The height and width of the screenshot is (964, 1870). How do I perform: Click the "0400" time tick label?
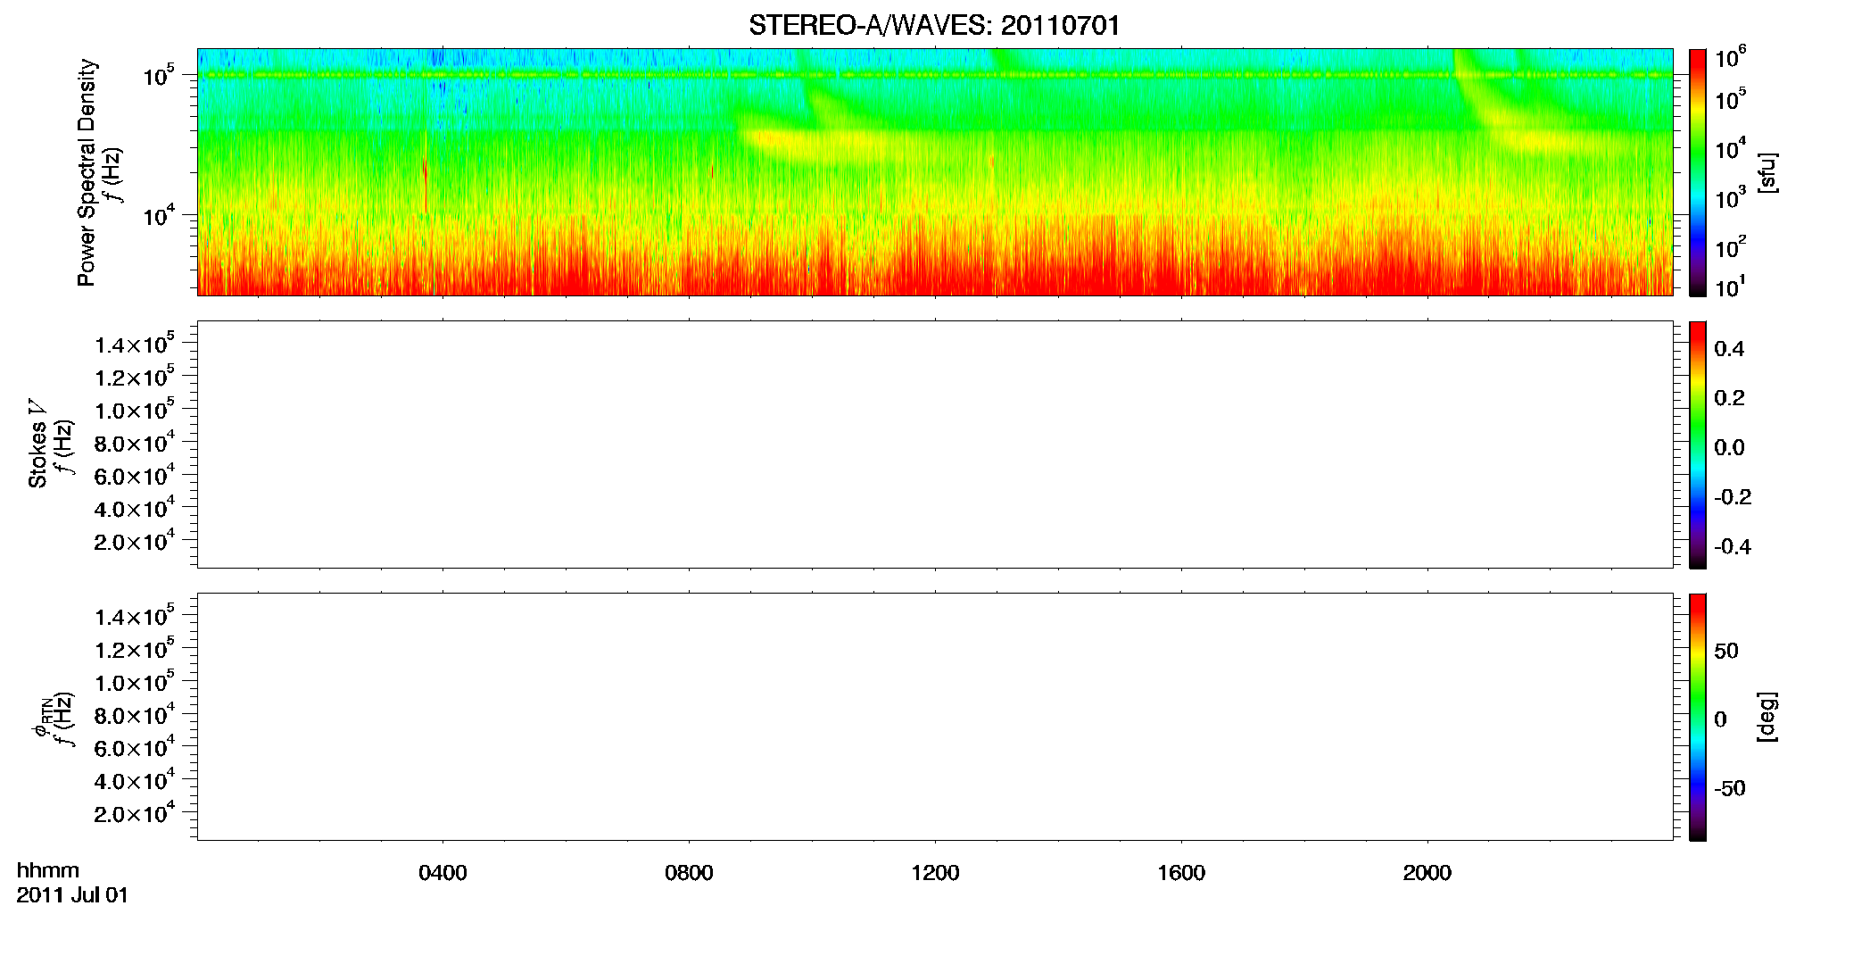point(443,873)
